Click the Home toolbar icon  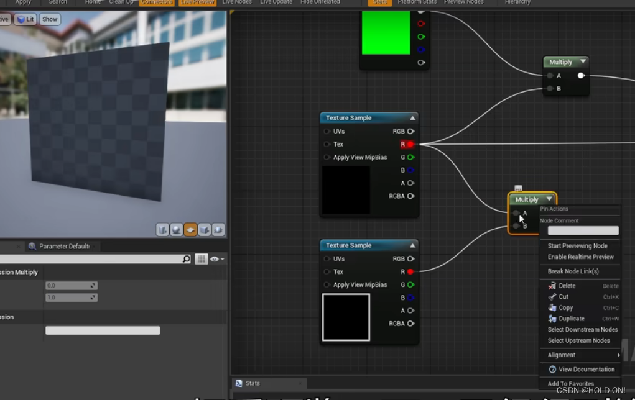tap(93, 2)
